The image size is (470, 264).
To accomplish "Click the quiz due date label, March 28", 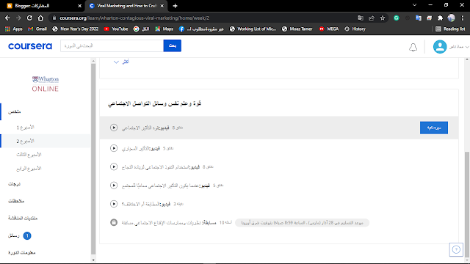I will tap(302, 223).
